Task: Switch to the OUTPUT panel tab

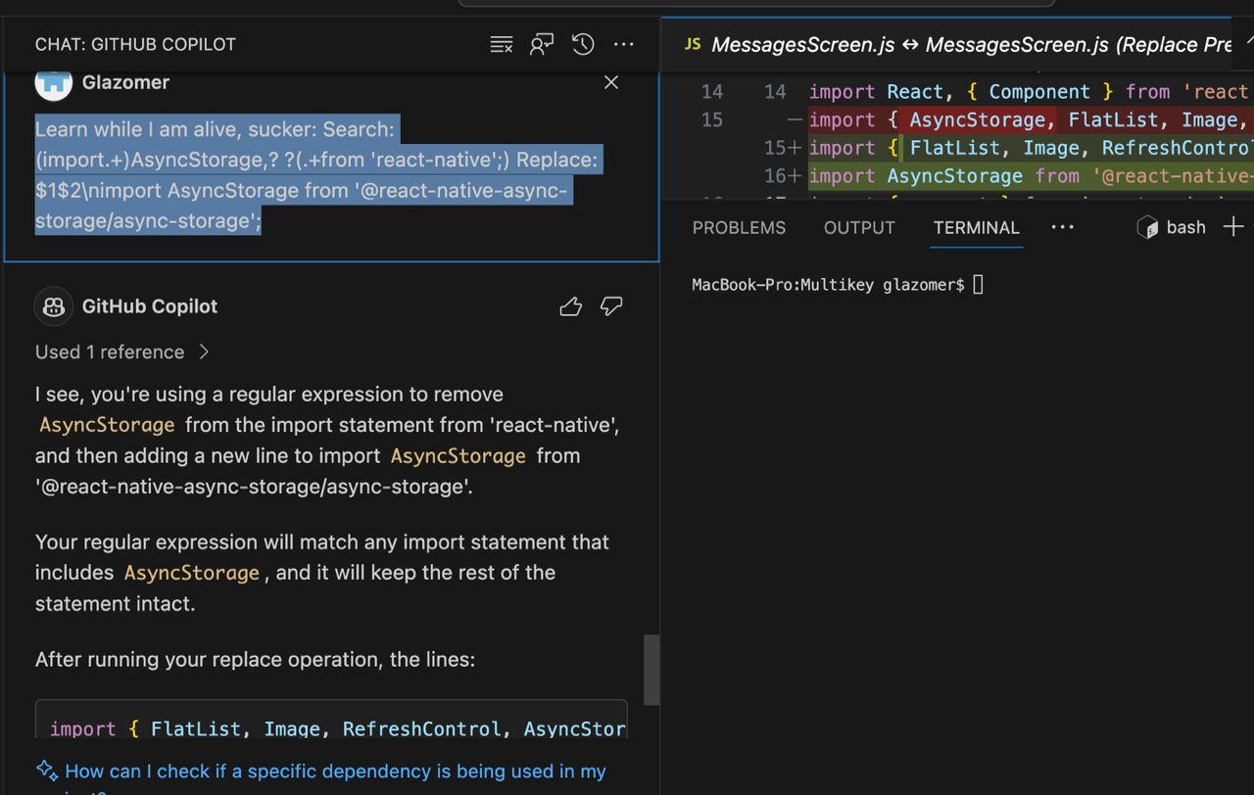Action: [x=859, y=227]
